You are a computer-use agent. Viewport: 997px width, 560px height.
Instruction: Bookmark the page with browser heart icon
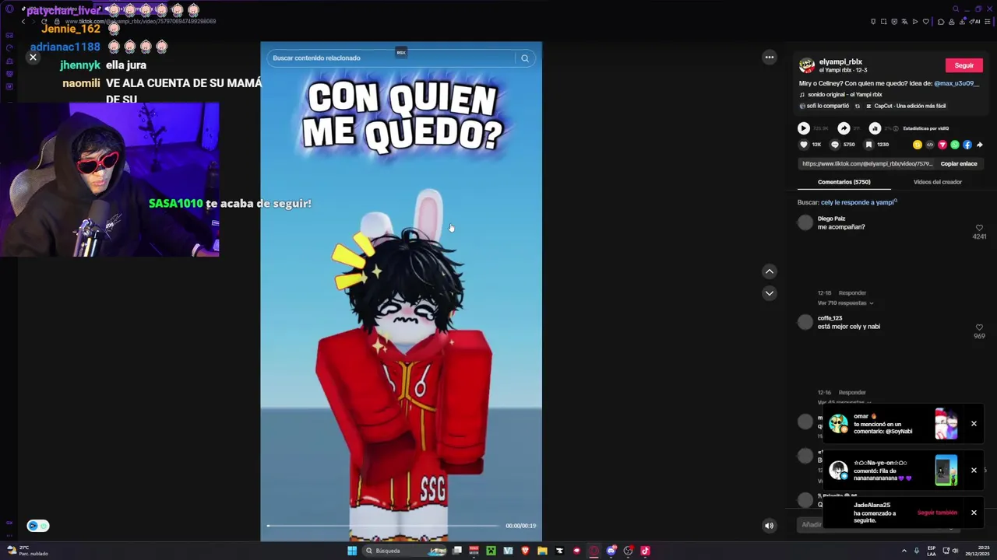[x=925, y=22]
